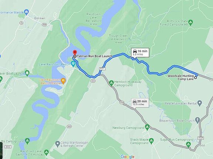Select the Newburg Campground tent icon
The image size is (213, 159).
click(147, 127)
